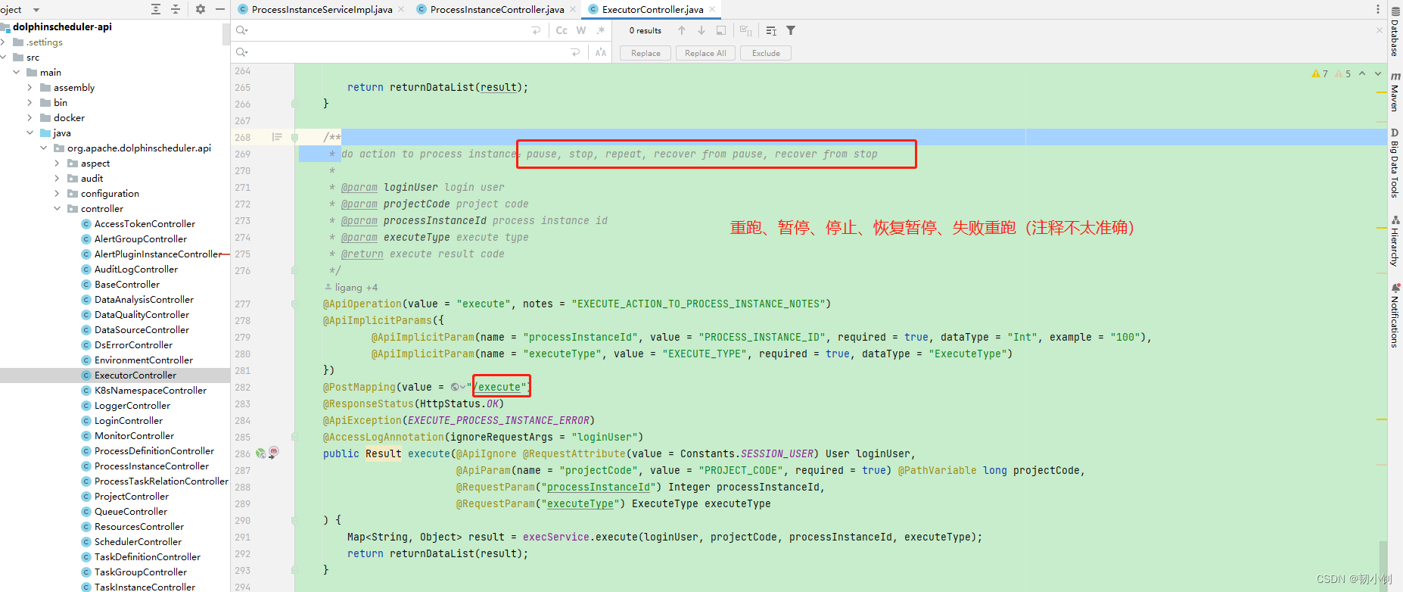Toggle Preserve Case option in replace field
1403x592 pixels.
click(601, 52)
